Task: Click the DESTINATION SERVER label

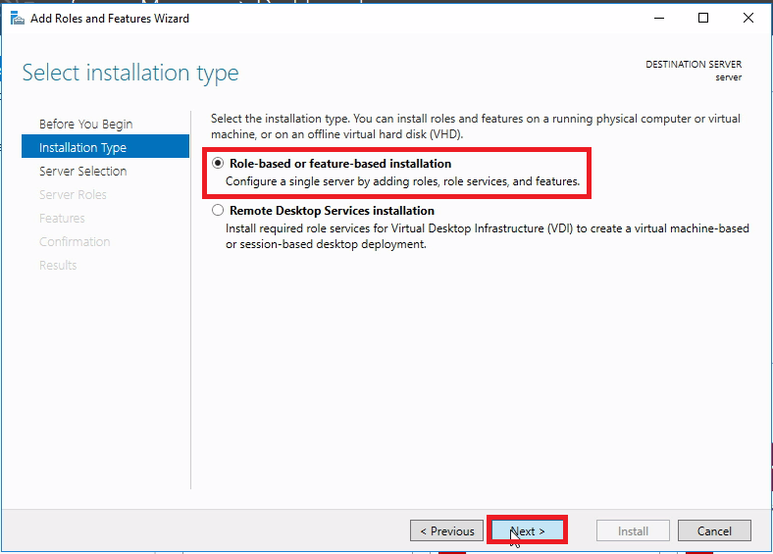Action: tap(693, 65)
